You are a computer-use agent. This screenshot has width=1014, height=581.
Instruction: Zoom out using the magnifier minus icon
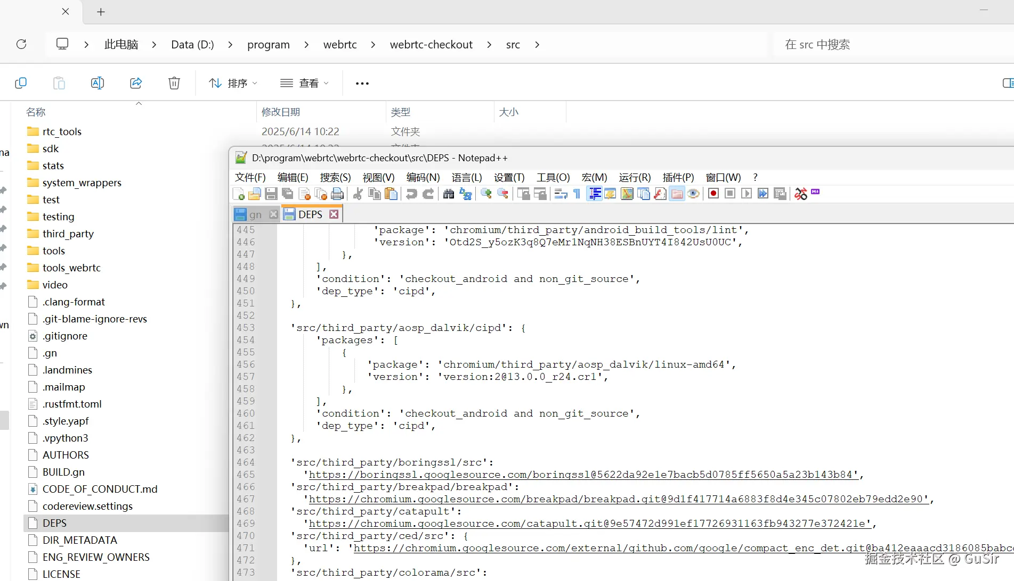click(502, 194)
